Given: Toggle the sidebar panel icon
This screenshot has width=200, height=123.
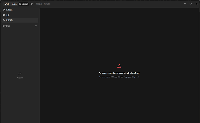Looking at the screenshot, I should tap(32, 4).
